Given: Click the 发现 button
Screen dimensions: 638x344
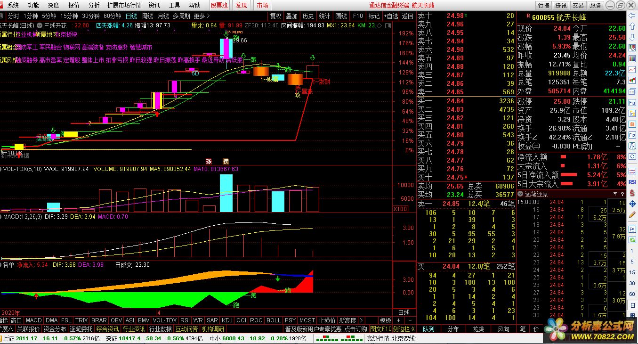Looking at the screenshot, I should (241, 5).
